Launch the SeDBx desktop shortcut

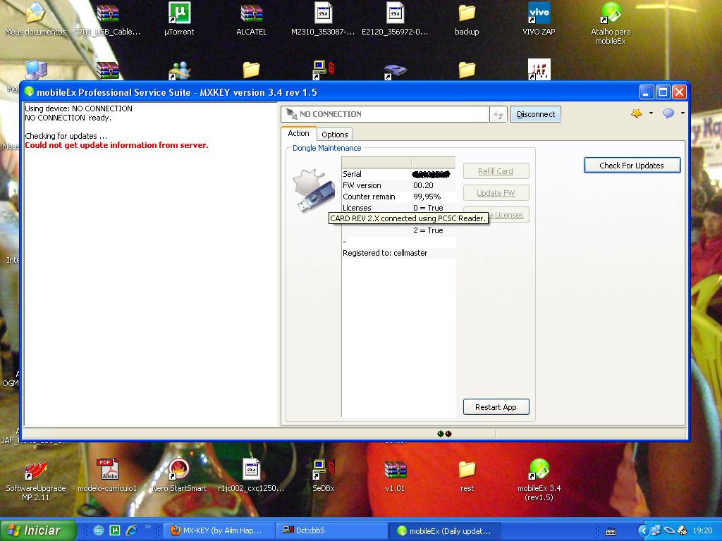323,475
